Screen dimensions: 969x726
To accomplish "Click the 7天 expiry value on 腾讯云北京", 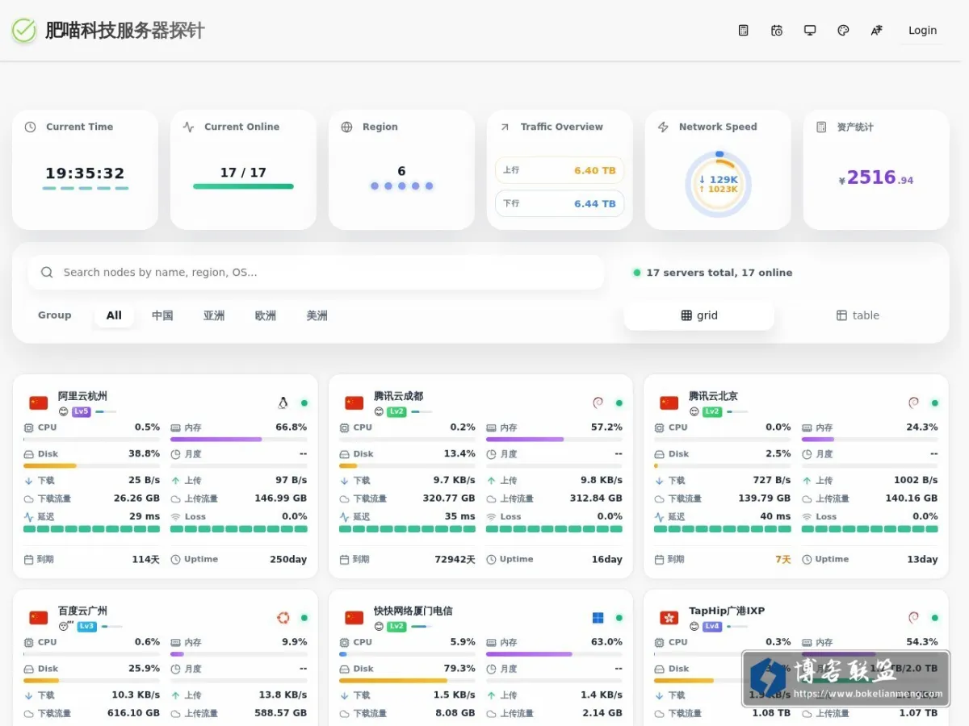I will pyautogui.click(x=782, y=559).
